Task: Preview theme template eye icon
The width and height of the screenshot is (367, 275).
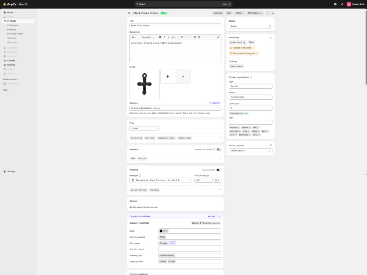Action: click(x=270, y=146)
